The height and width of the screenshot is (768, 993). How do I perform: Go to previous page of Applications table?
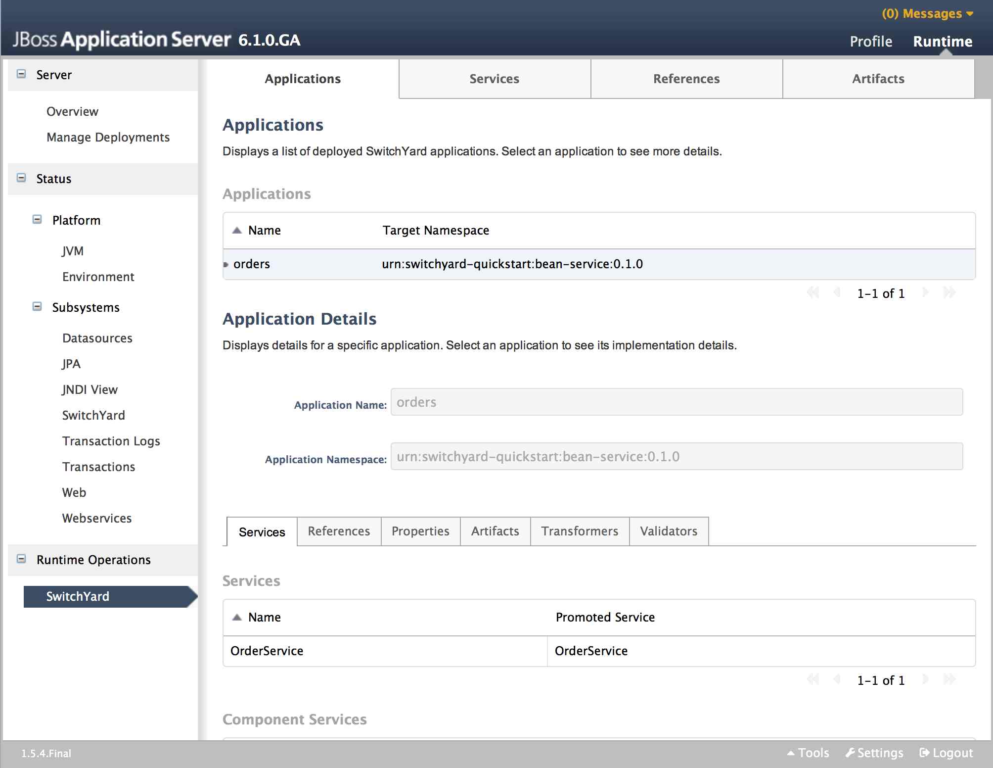837,292
